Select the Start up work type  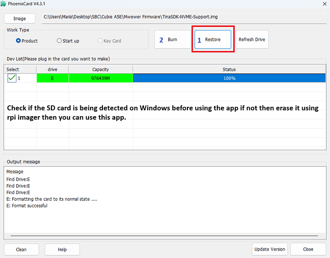68,41
